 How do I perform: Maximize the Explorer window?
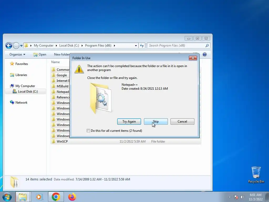197,38
